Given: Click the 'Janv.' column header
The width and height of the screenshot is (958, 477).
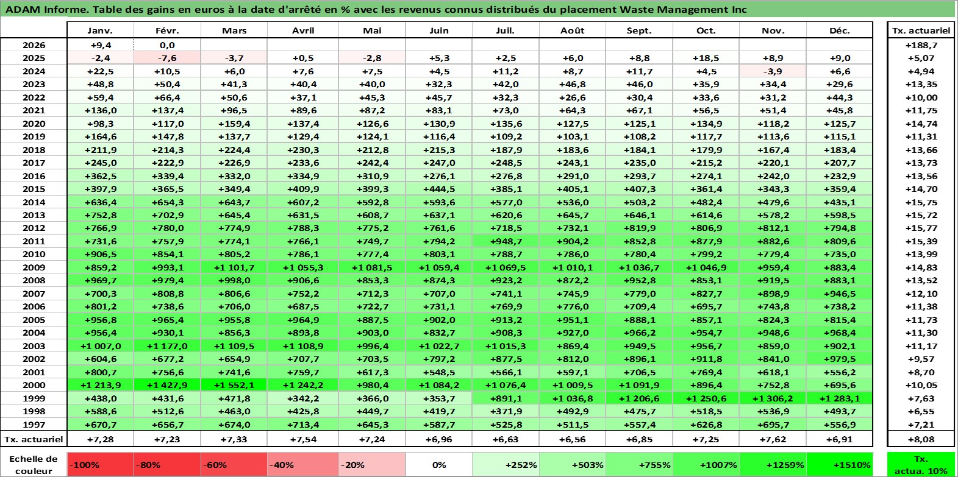Looking at the screenshot, I should (x=100, y=30).
